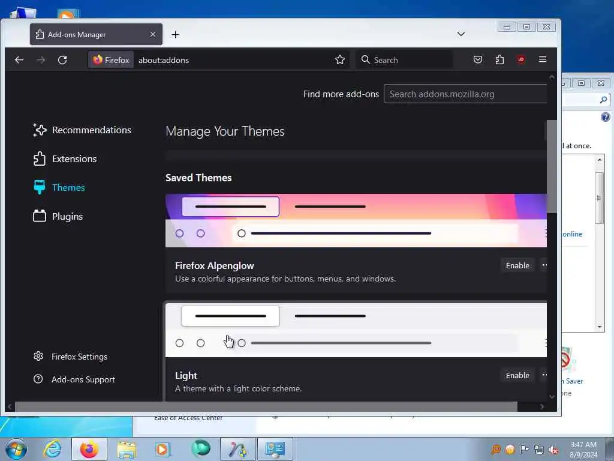Enable the Firefox Alpenglow theme

tap(517, 265)
